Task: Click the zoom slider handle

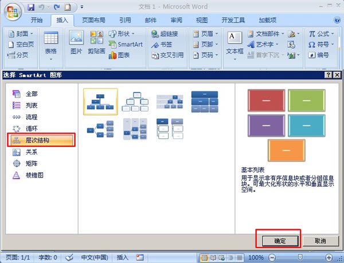Action: (x=300, y=257)
